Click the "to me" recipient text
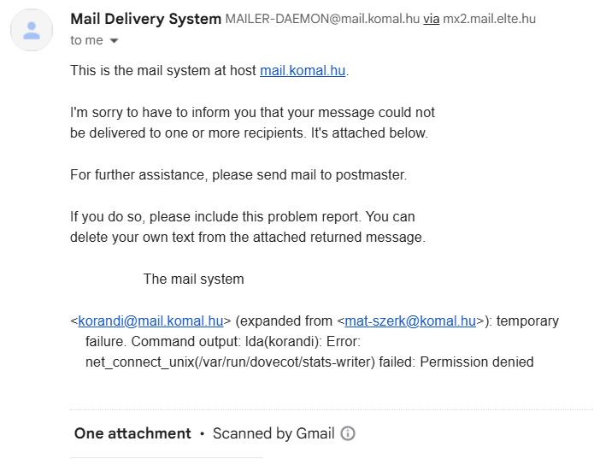The height and width of the screenshot is (459, 594). [x=86, y=41]
